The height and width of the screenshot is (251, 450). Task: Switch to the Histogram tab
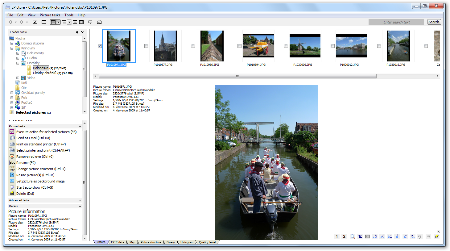[x=187, y=242]
